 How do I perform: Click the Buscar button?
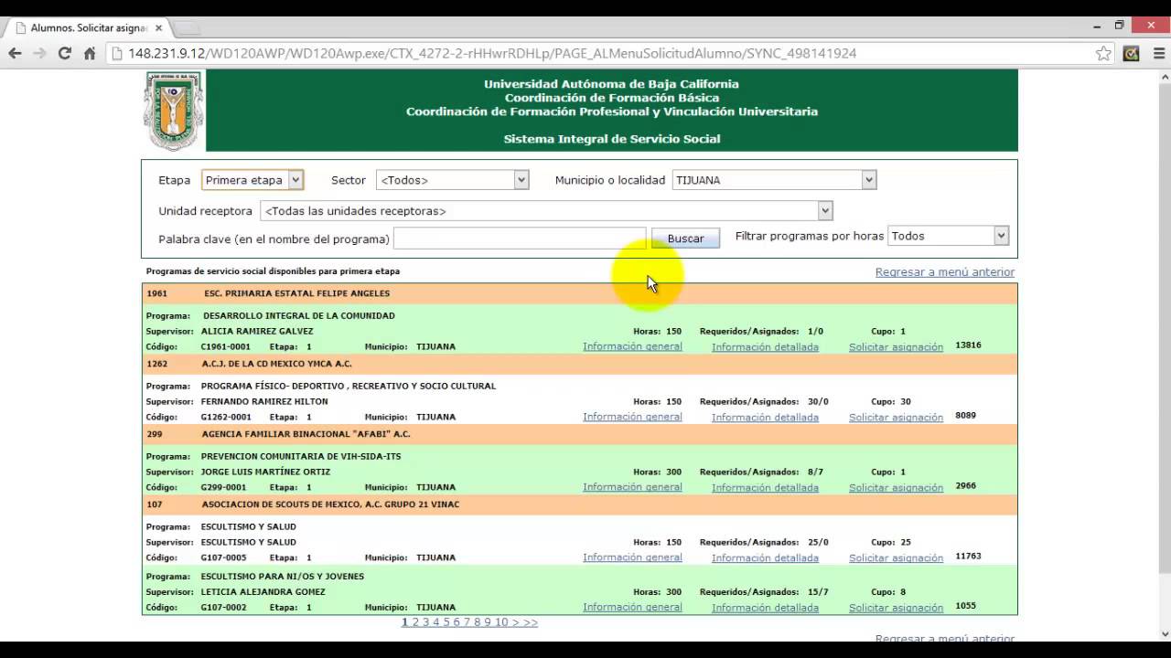685,239
